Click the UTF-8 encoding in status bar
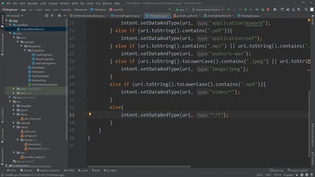Image resolution: width=315 pixels, height=177 pixels. click(x=277, y=175)
